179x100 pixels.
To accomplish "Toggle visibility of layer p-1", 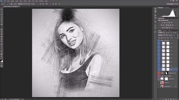I will (159, 43).
